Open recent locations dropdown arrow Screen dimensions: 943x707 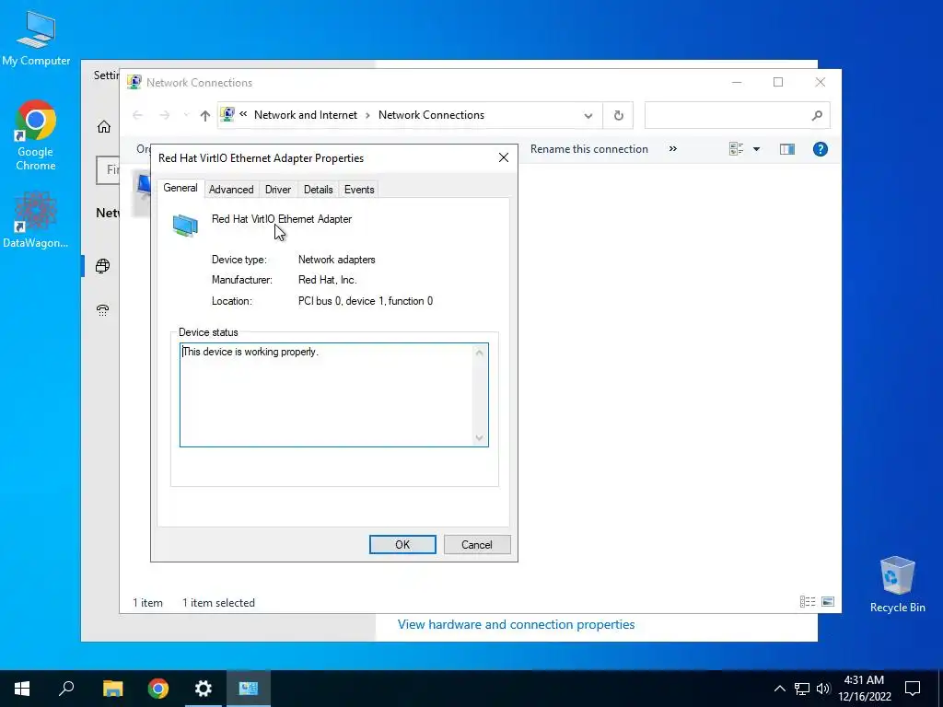tap(186, 115)
